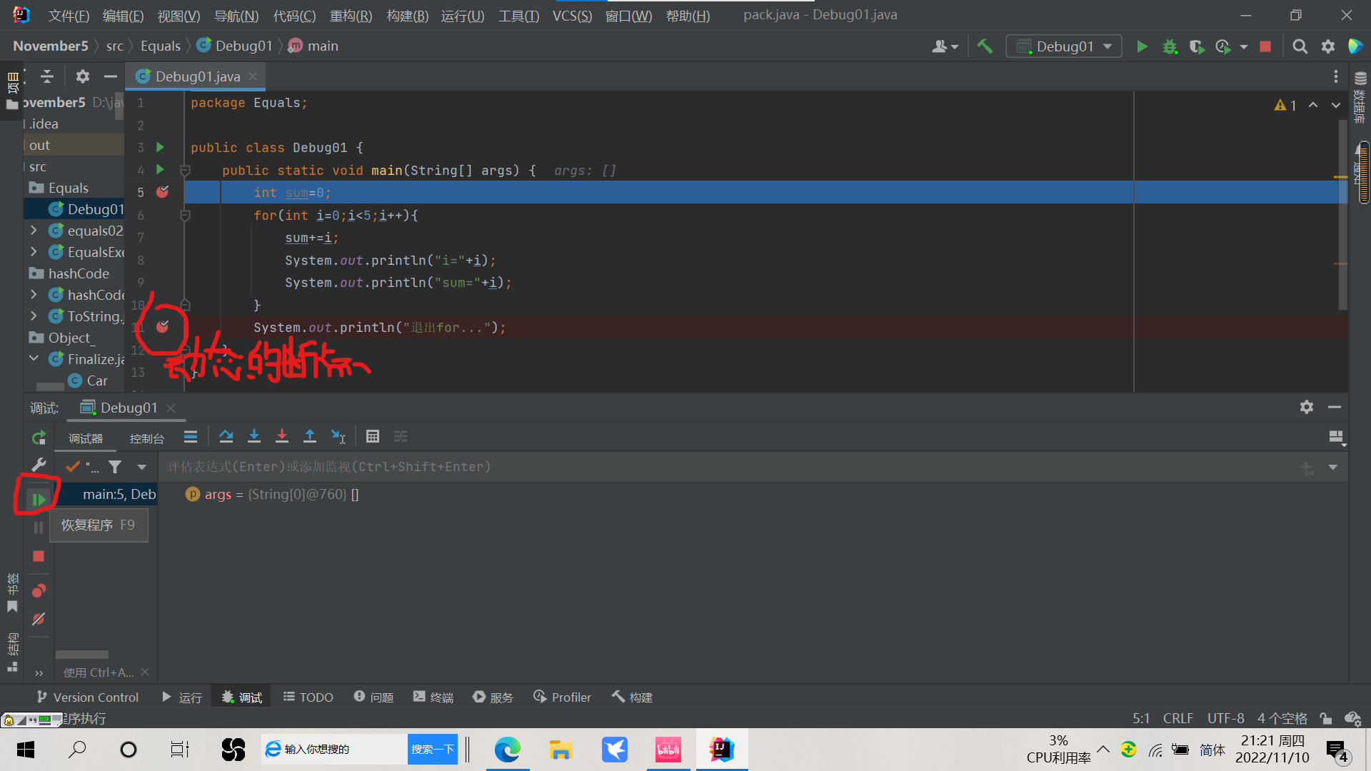The width and height of the screenshot is (1371, 771).
Task: Collapse the Finalize.java tree node
Action: tap(34, 358)
